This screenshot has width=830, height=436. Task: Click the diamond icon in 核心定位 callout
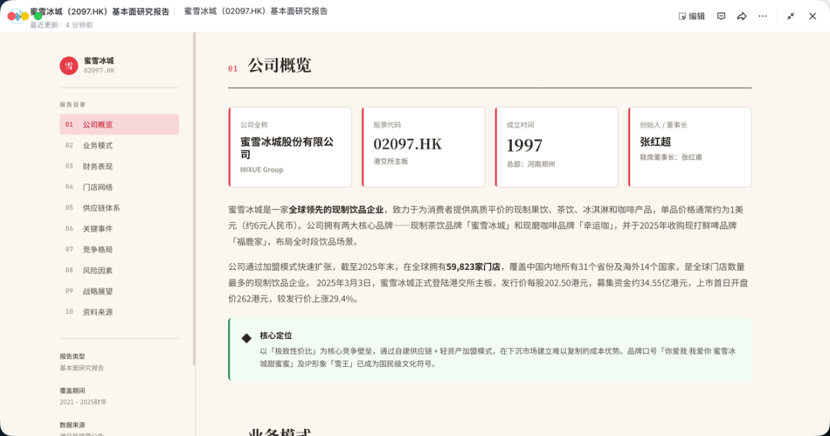pos(247,338)
